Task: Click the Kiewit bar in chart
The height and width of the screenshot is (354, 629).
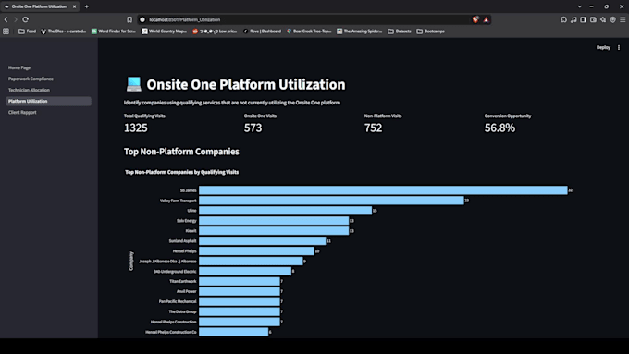Action: [x=274, y=231]
